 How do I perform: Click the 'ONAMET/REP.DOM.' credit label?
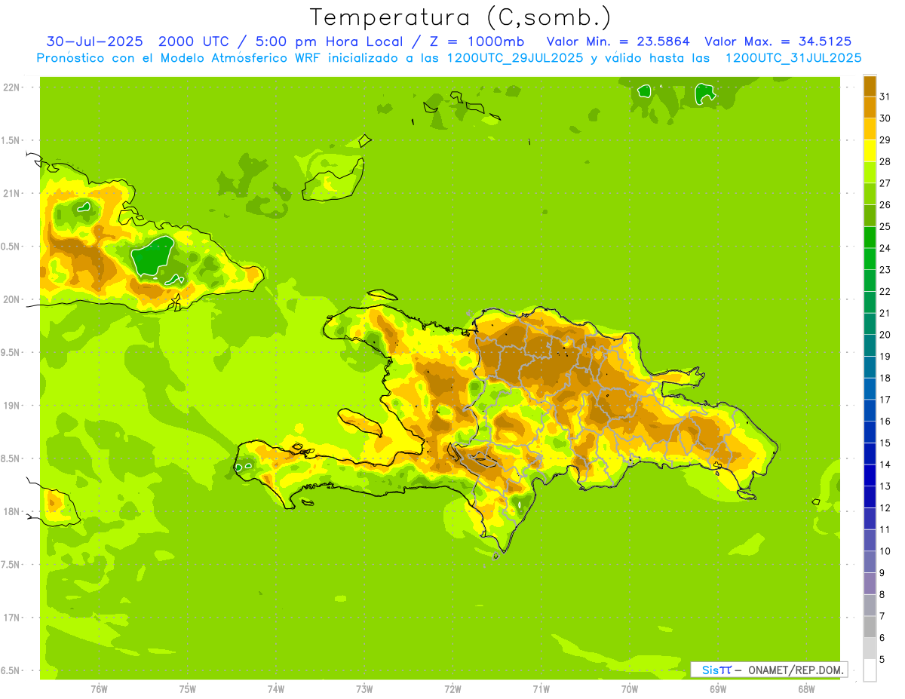click(x=796, y=670)
